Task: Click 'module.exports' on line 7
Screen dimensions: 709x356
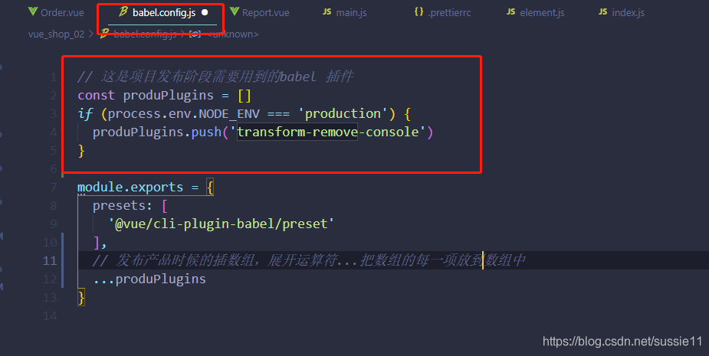Action: tap(130, 187)
